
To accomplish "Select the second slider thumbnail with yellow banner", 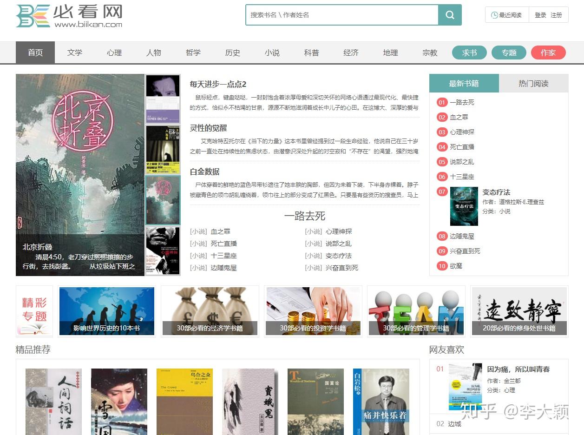I will tap(163, 149).
